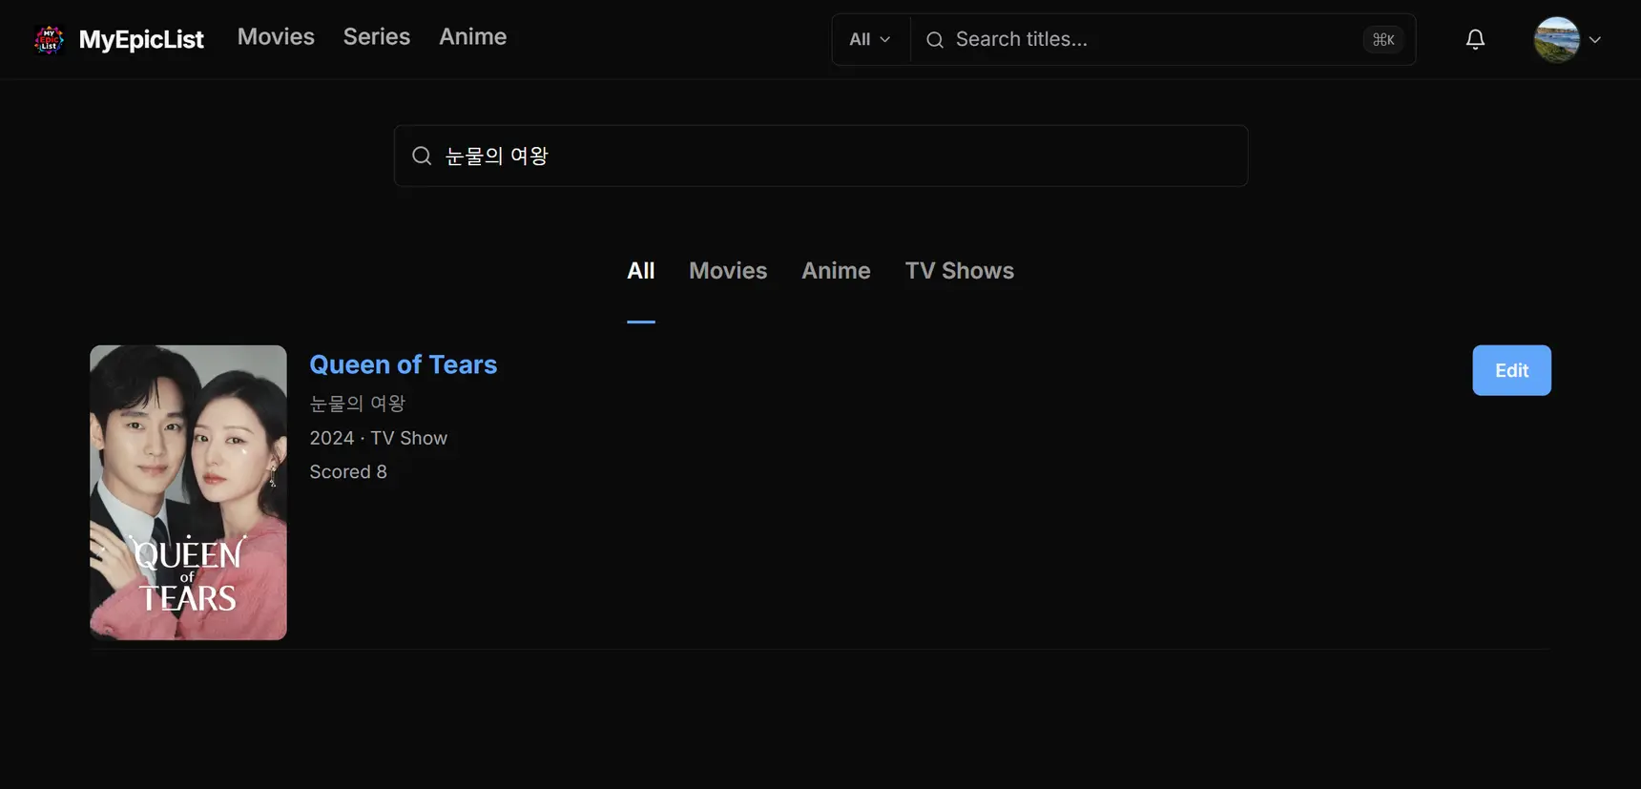1641x789 pixels.
Task: Click the MyEpicList brand name
Action: [x=141, y=39]
